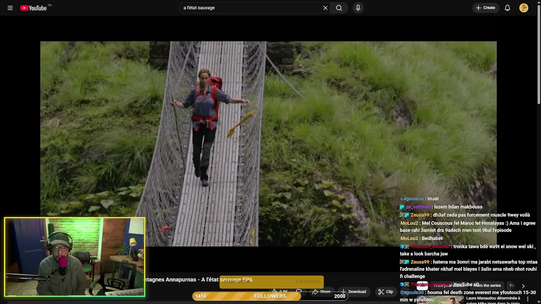Click the Create button

click(485, 8)
